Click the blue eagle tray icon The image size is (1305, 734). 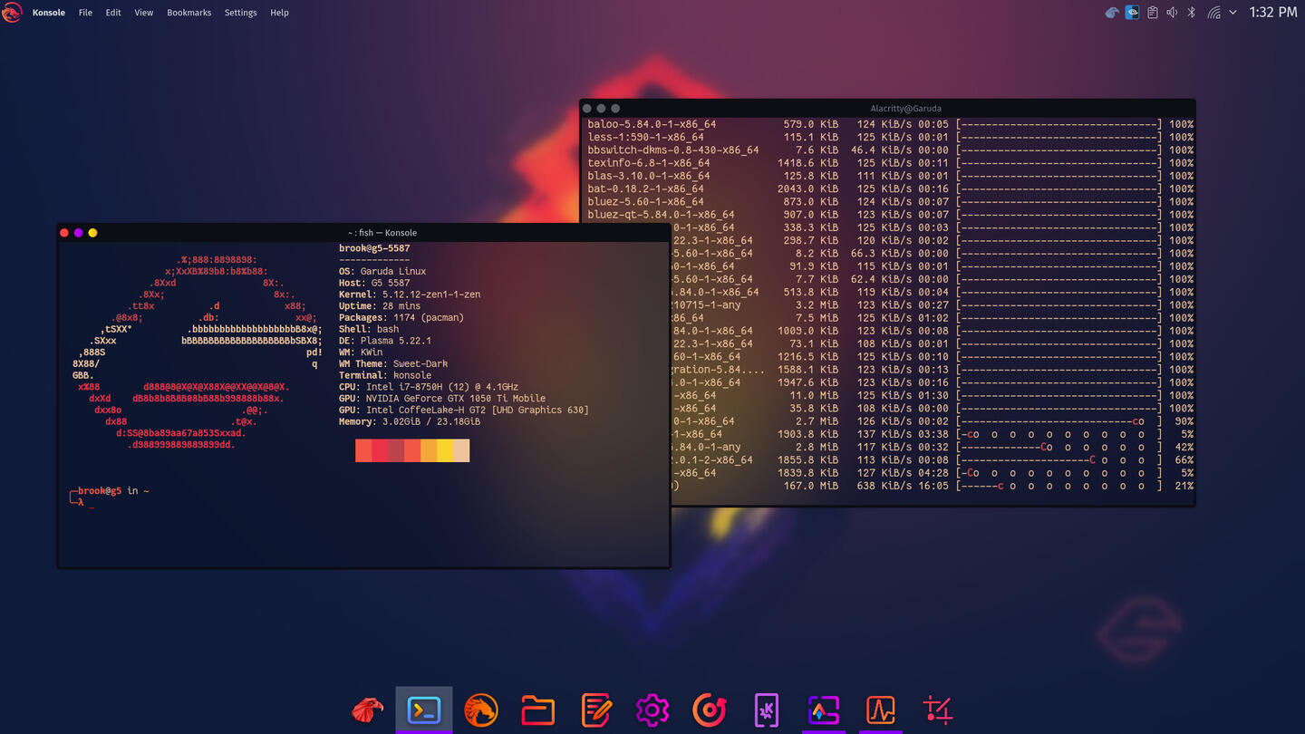pyautogui.click(x=1112, y=13)
